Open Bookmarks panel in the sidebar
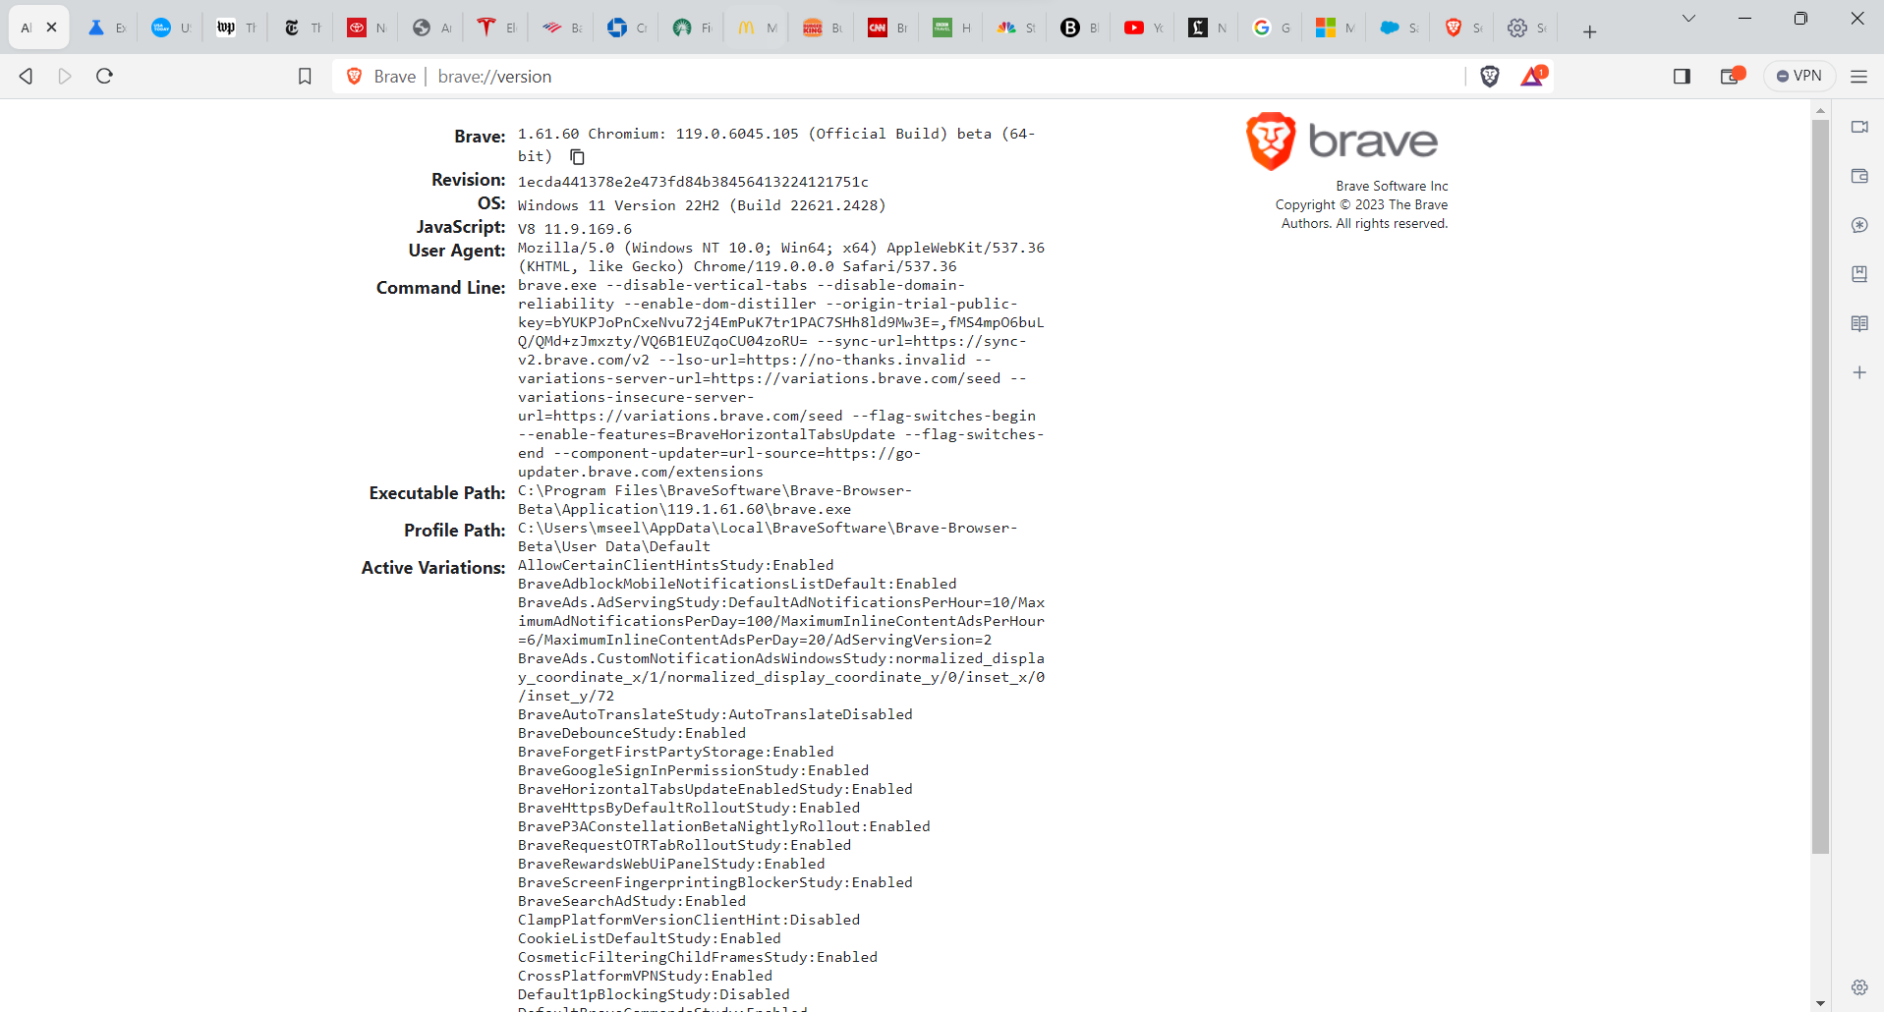 [1859, 274]
